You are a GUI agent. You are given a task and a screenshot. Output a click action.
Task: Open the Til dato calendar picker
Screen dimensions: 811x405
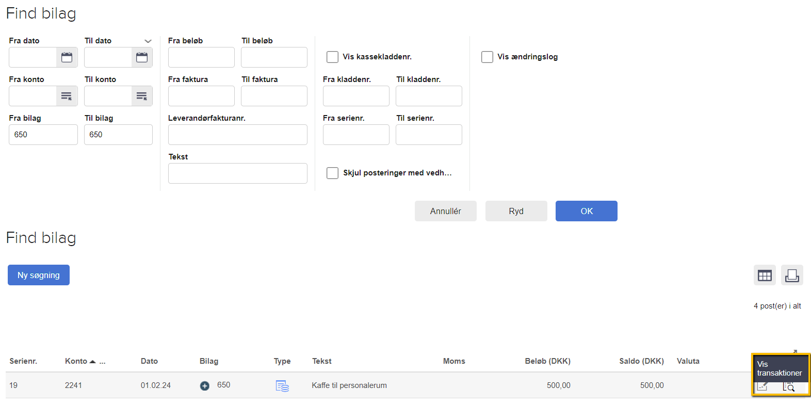pyautogui.click(x=142, y=57)
